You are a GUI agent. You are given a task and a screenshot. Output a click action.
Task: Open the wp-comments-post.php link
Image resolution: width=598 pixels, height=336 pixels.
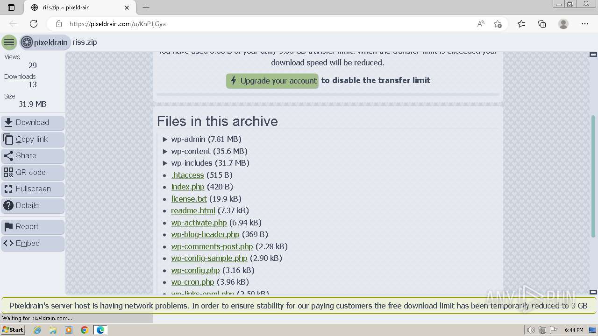(x=212, y=246)
